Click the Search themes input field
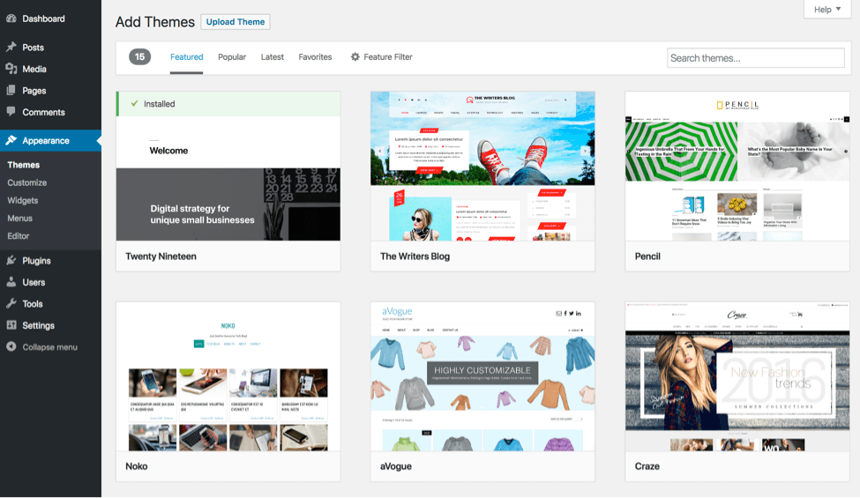This screenshot has height=498, width=860. point(755,58)
